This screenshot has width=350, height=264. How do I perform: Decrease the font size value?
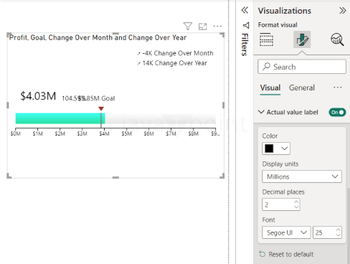(338, 235)
